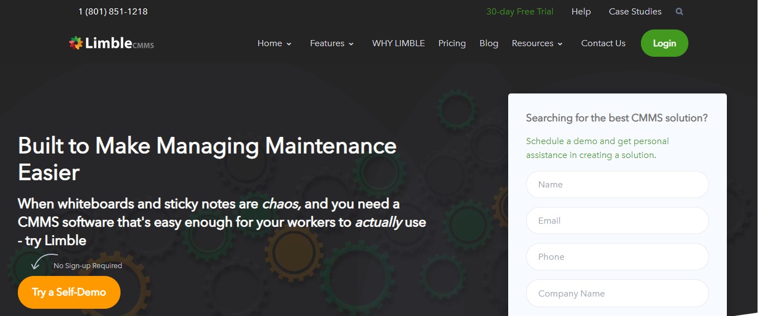Click the search magnifier icon
The width and height of the screenshot is (762, 316).
pos(679,12)
